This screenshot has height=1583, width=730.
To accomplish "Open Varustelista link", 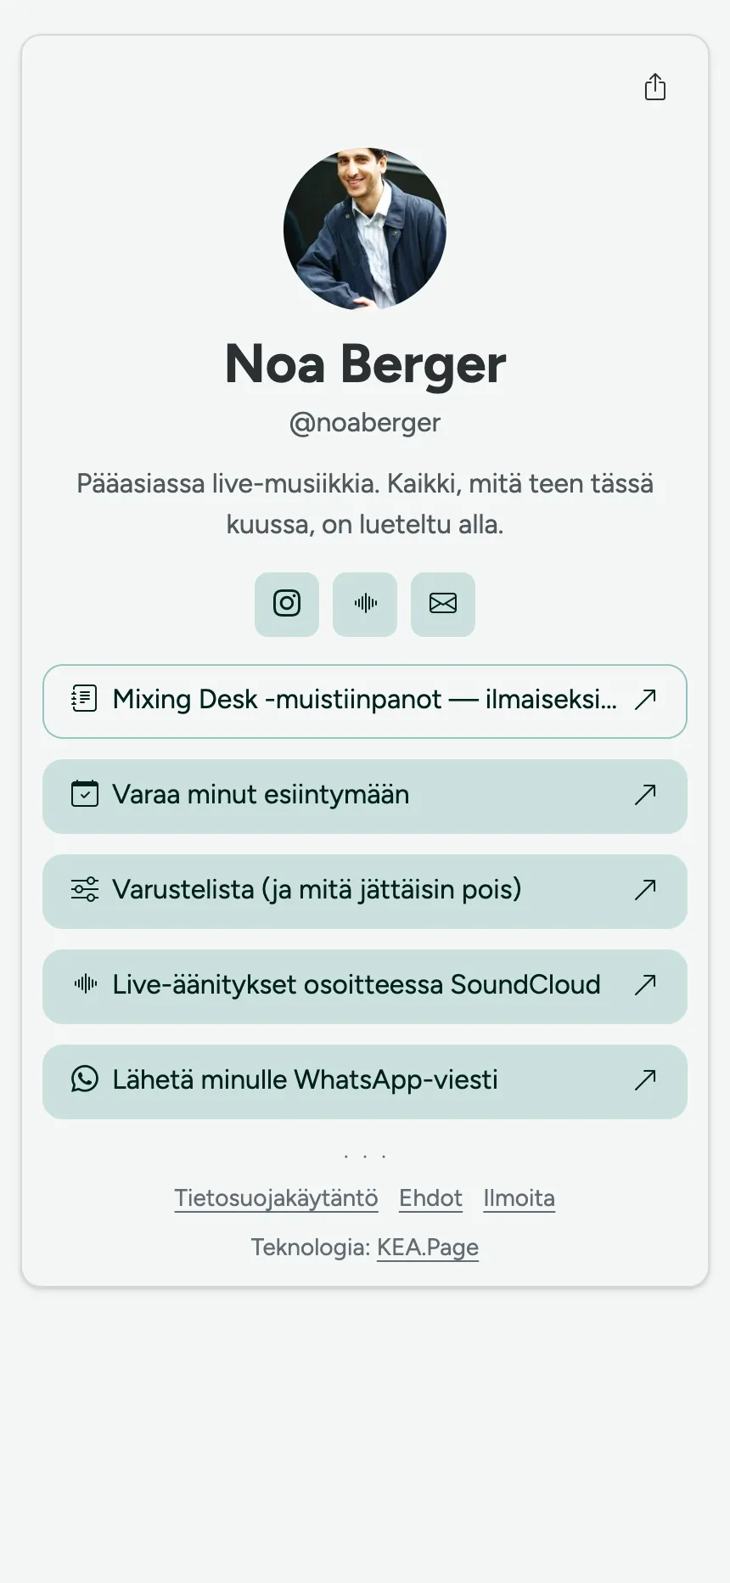I will click(365, 891).
